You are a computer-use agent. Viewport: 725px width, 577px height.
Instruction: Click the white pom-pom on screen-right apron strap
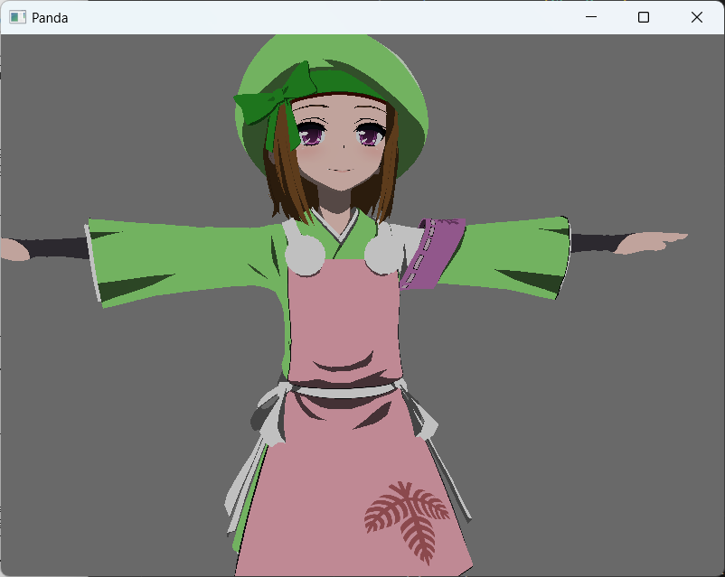tap(381, 256)
